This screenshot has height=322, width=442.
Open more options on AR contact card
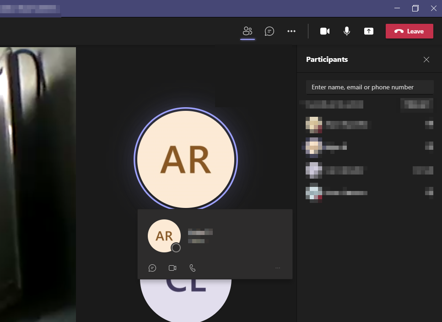tap(278, 268)
